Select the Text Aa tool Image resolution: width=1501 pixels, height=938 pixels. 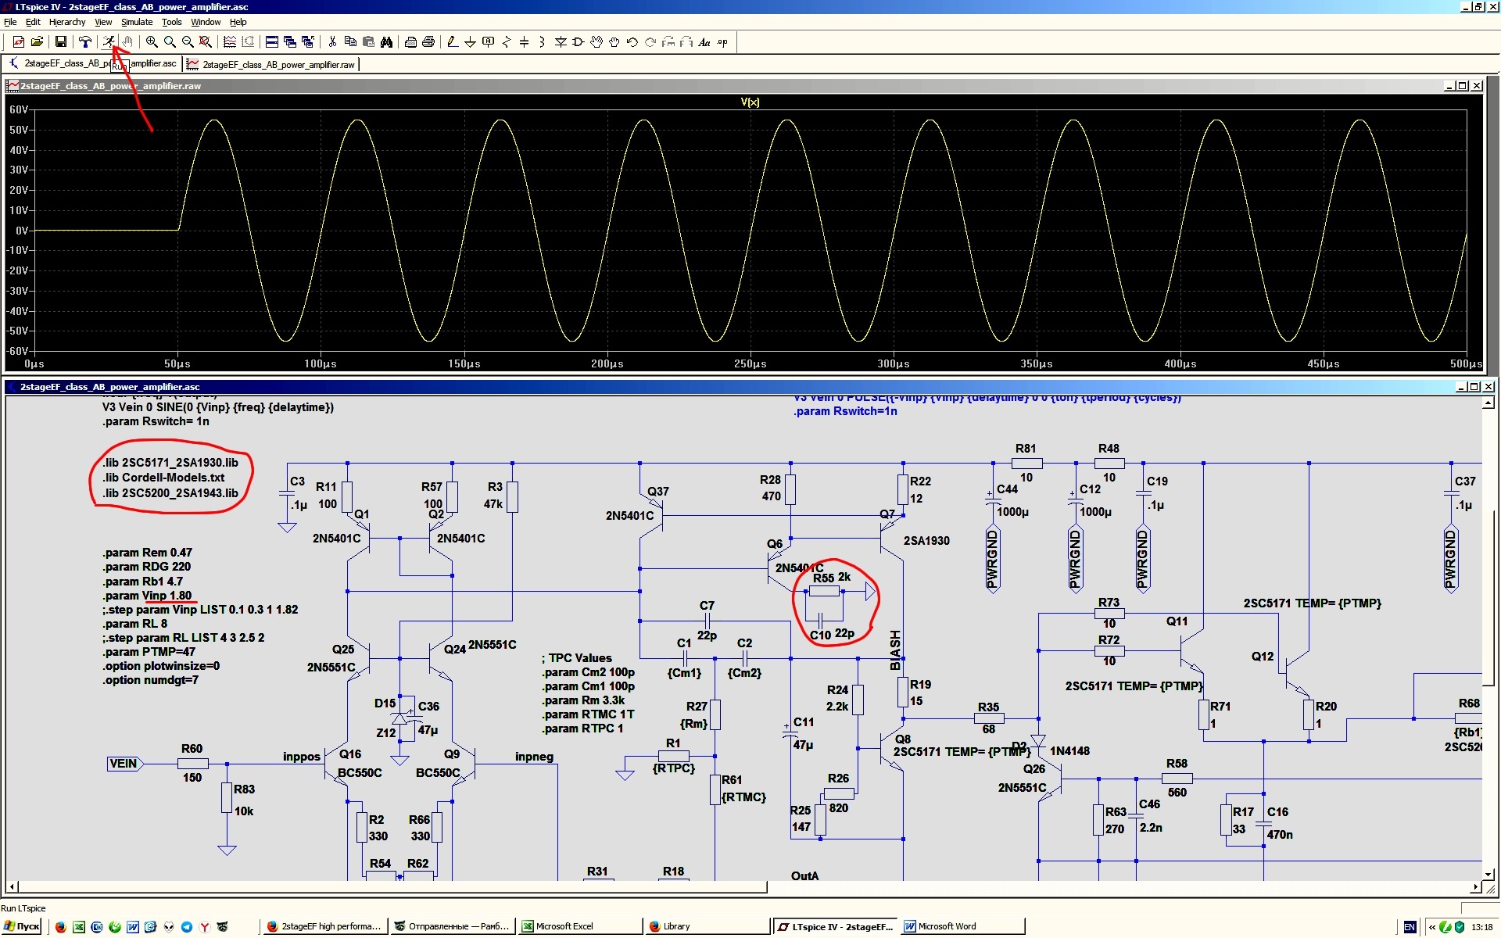pos(704,41)
